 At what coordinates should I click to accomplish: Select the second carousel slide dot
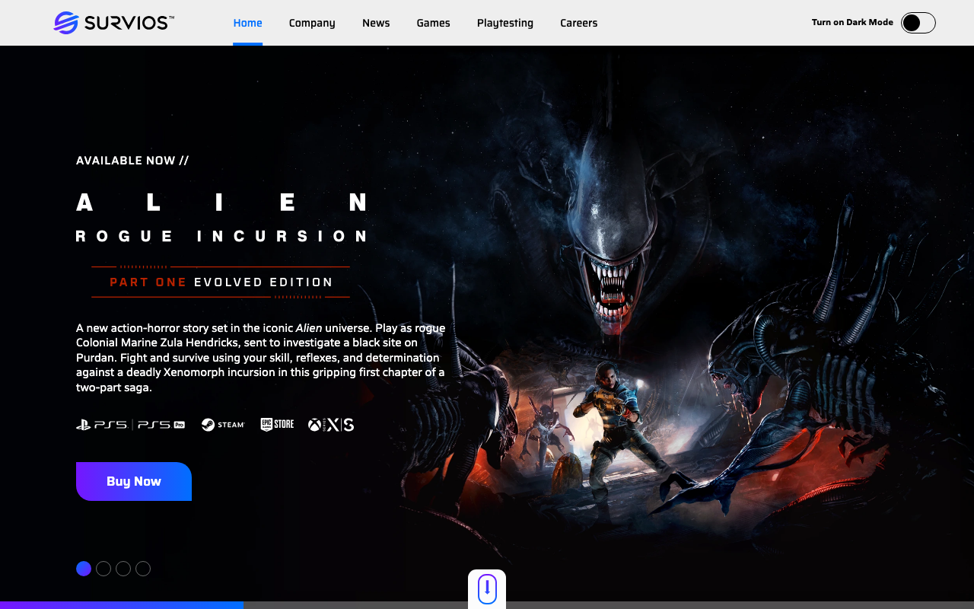103,569
